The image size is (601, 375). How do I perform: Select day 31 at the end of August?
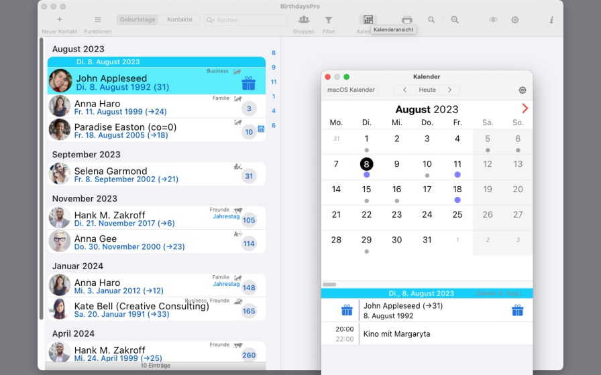pyautogui.click(x=427, y=240)
